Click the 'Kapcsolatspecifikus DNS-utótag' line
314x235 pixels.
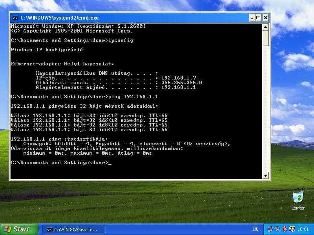coord(97,73)
